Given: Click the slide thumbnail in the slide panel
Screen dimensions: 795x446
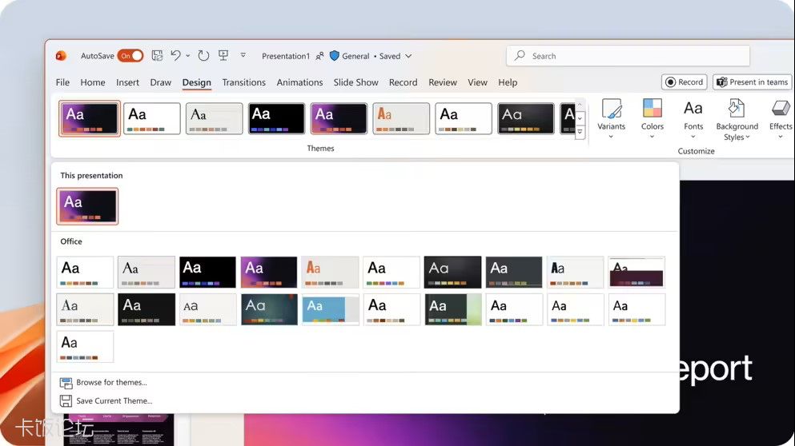Looking at the screenshot, I should point(118,429).
